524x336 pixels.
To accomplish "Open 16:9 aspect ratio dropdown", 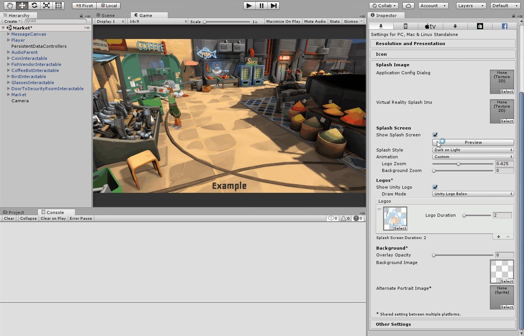I will (x=158, y=22).
